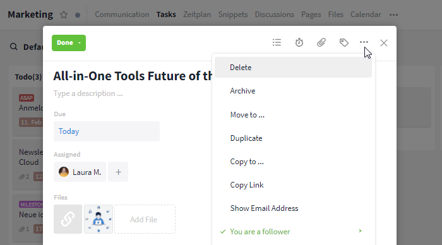Click the Today due date field

pos(107,131)
